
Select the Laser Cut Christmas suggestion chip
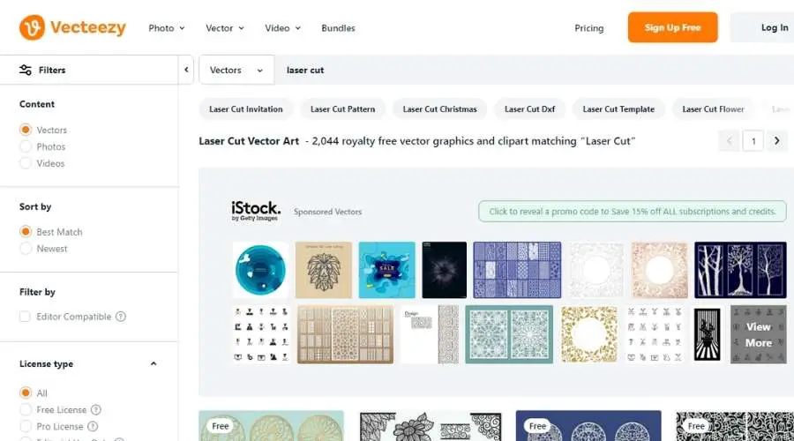[439, 108]
